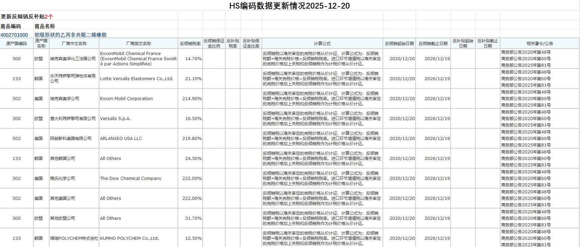Click the 厂商英文名称 column header
The image size is (580, 247).
pyautogui.click(x=139, y=44)
